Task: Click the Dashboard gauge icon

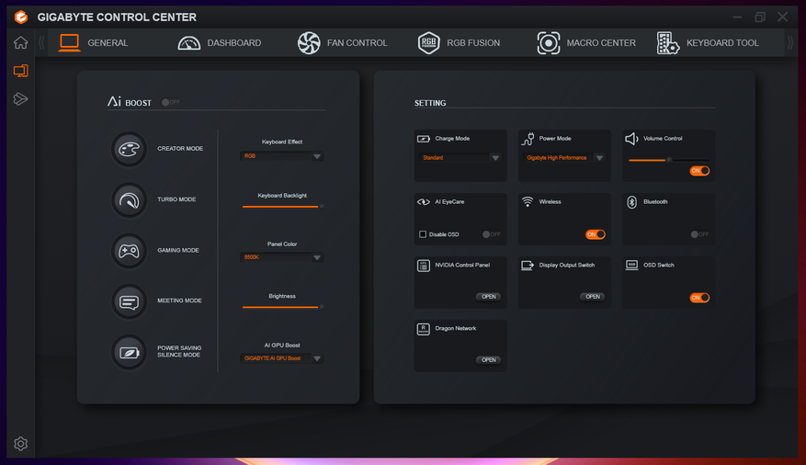Action: coord(189,43)
